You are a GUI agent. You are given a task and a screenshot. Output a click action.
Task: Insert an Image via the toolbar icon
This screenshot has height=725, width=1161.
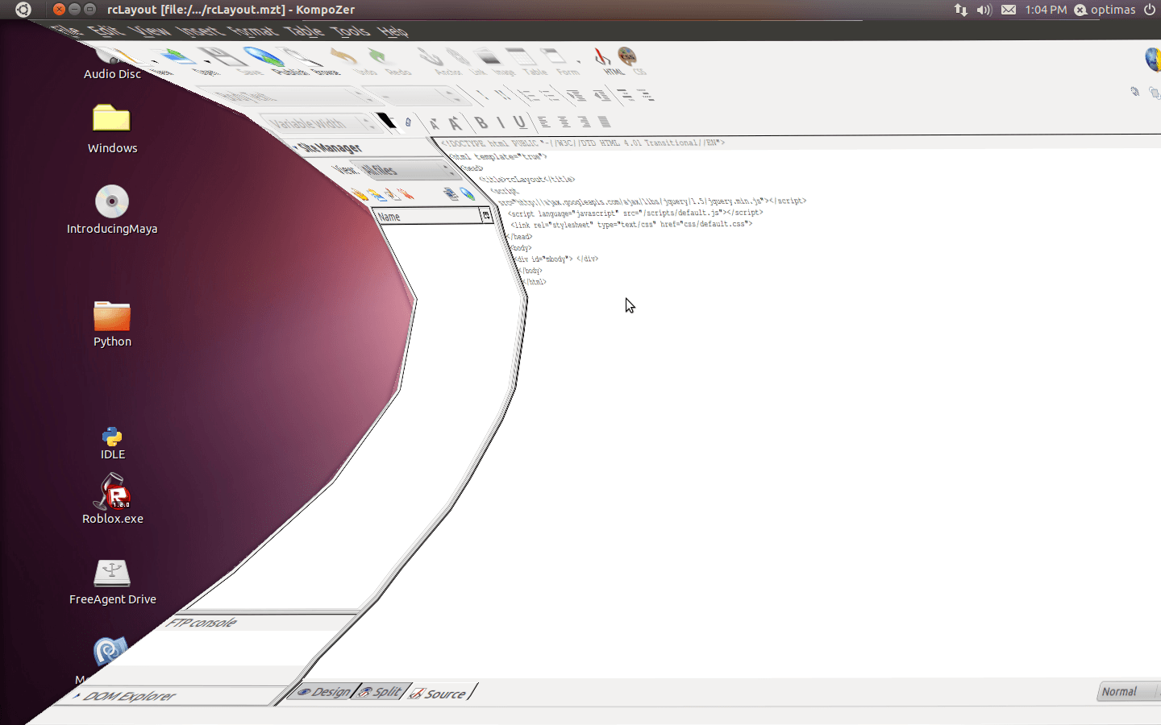(487, 57)
